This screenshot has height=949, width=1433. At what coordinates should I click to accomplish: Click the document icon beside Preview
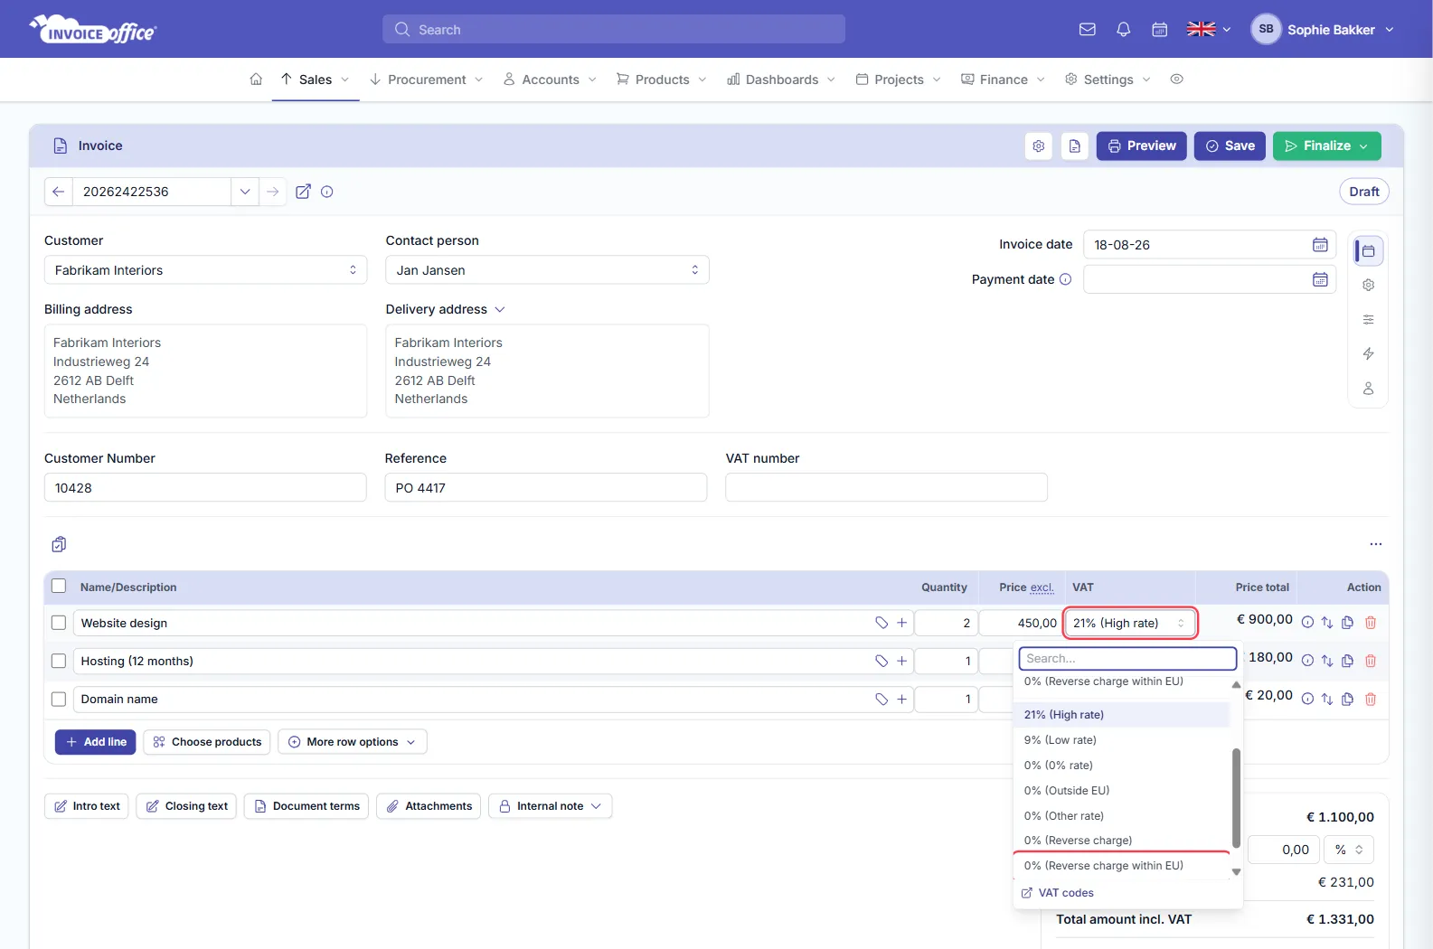(x=1074, y=146)
